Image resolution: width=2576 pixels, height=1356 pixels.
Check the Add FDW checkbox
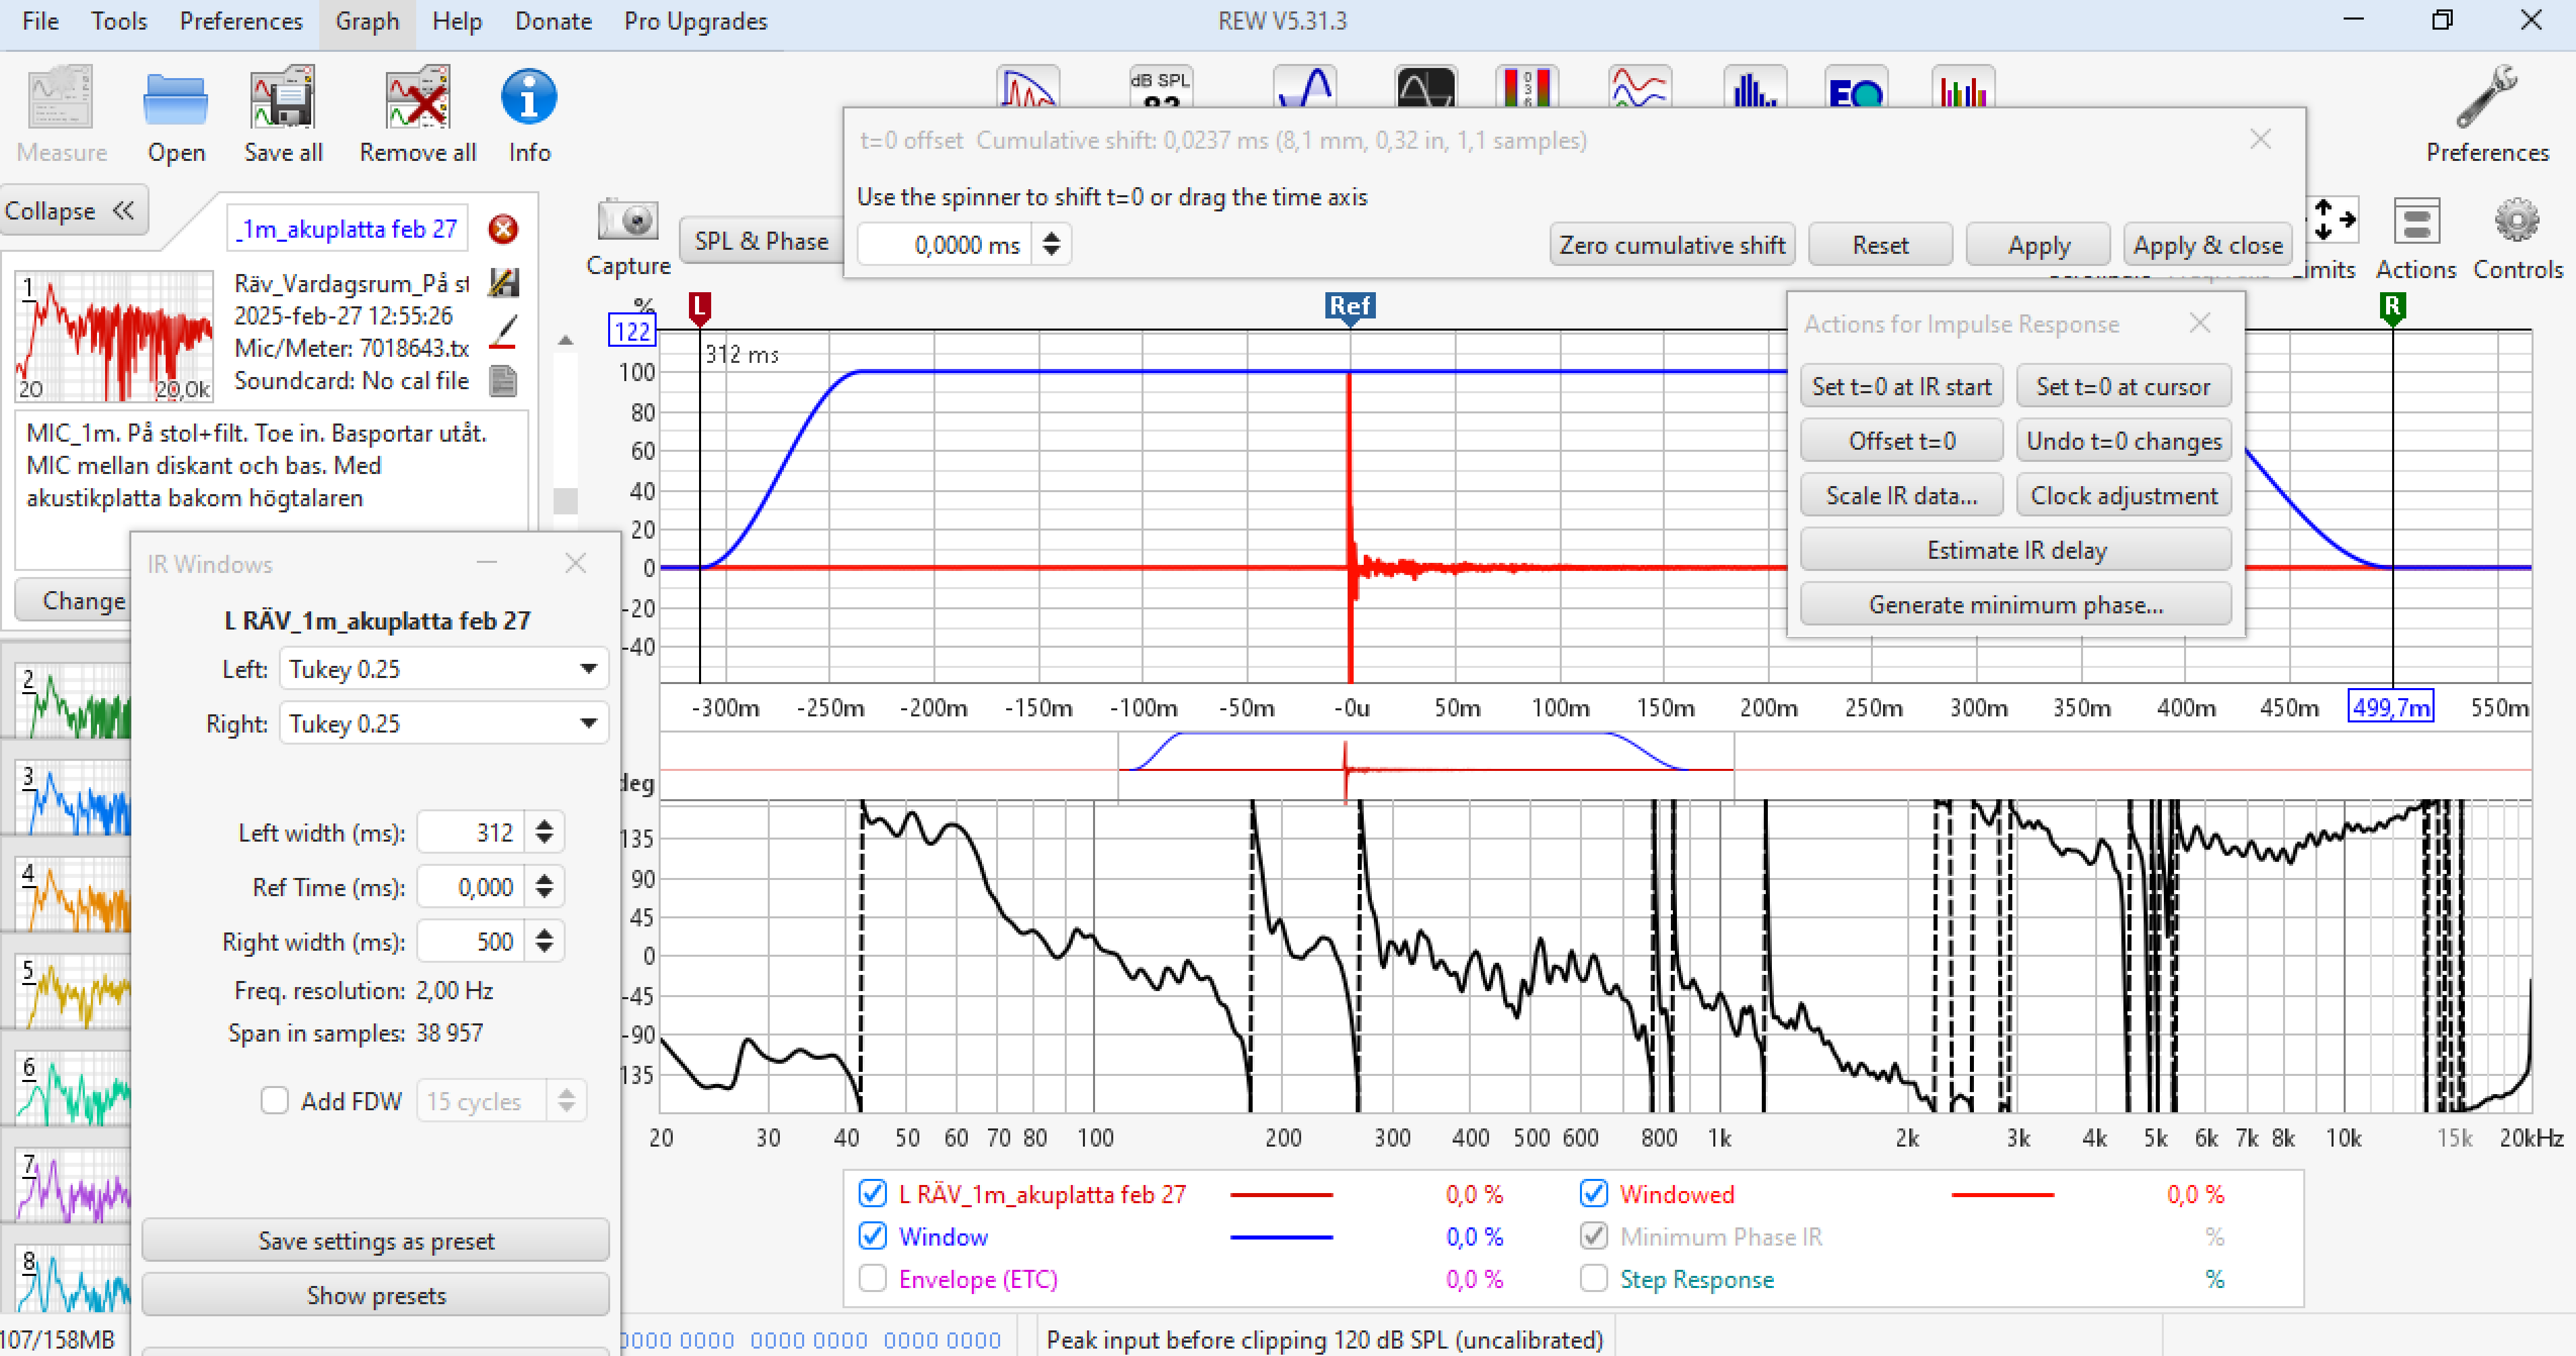click(274, 1100)
